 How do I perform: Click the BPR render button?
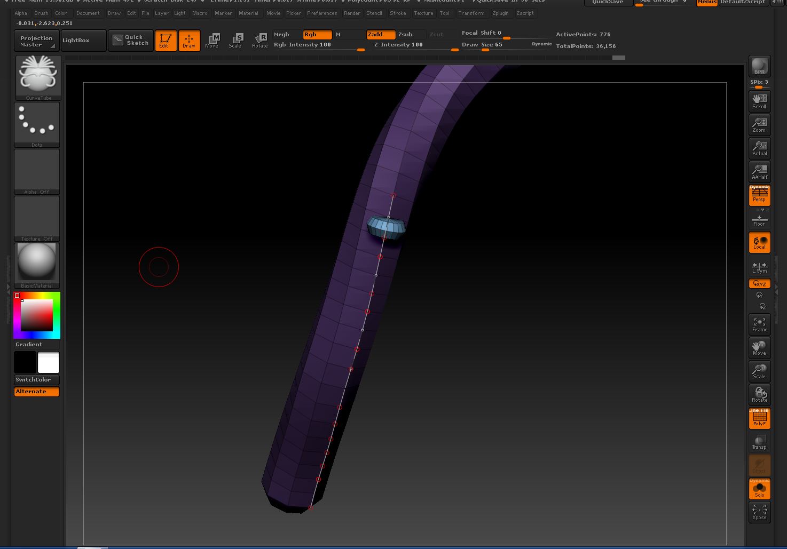(x=759, y=67)
